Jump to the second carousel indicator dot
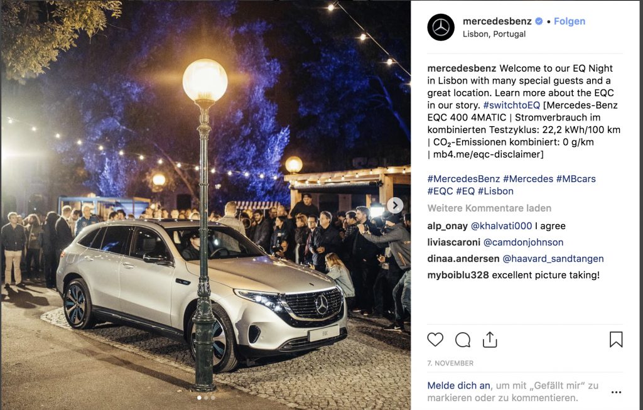 (206, 397)
